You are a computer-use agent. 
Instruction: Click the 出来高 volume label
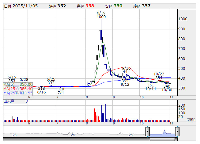click(x=9, y=101)
